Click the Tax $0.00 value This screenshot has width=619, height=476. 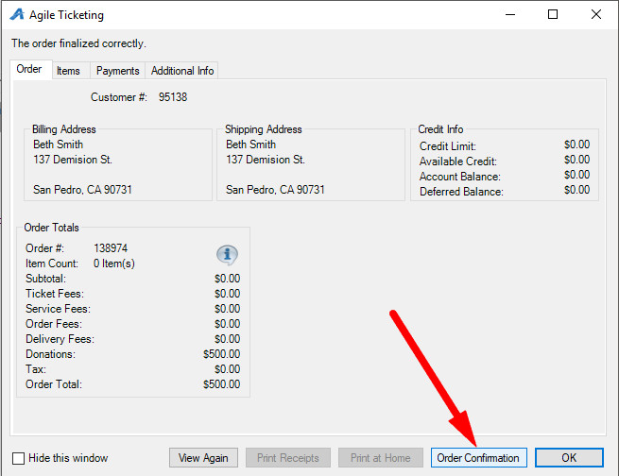(x=227, y=369)
